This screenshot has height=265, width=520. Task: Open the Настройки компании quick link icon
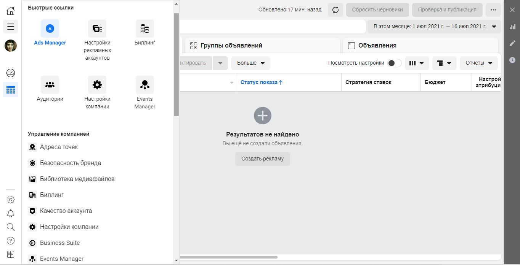[97, 85]
